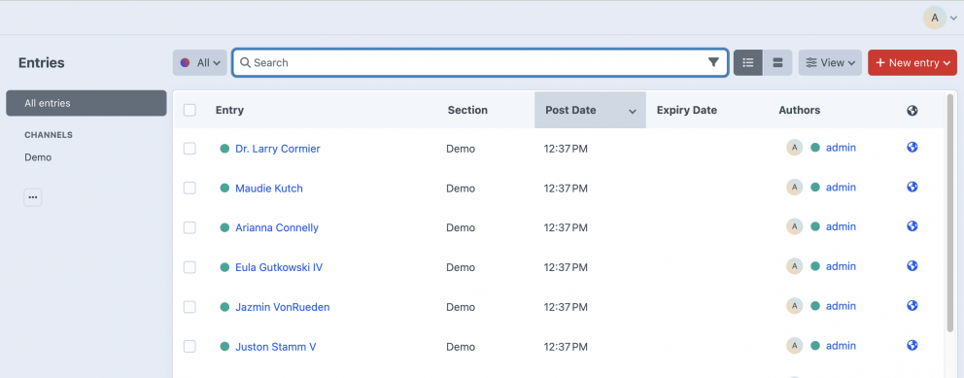This screenshot has height=378, width=964.
Task: Select All entries in sidebar
Action: click(x=86, y=103)
